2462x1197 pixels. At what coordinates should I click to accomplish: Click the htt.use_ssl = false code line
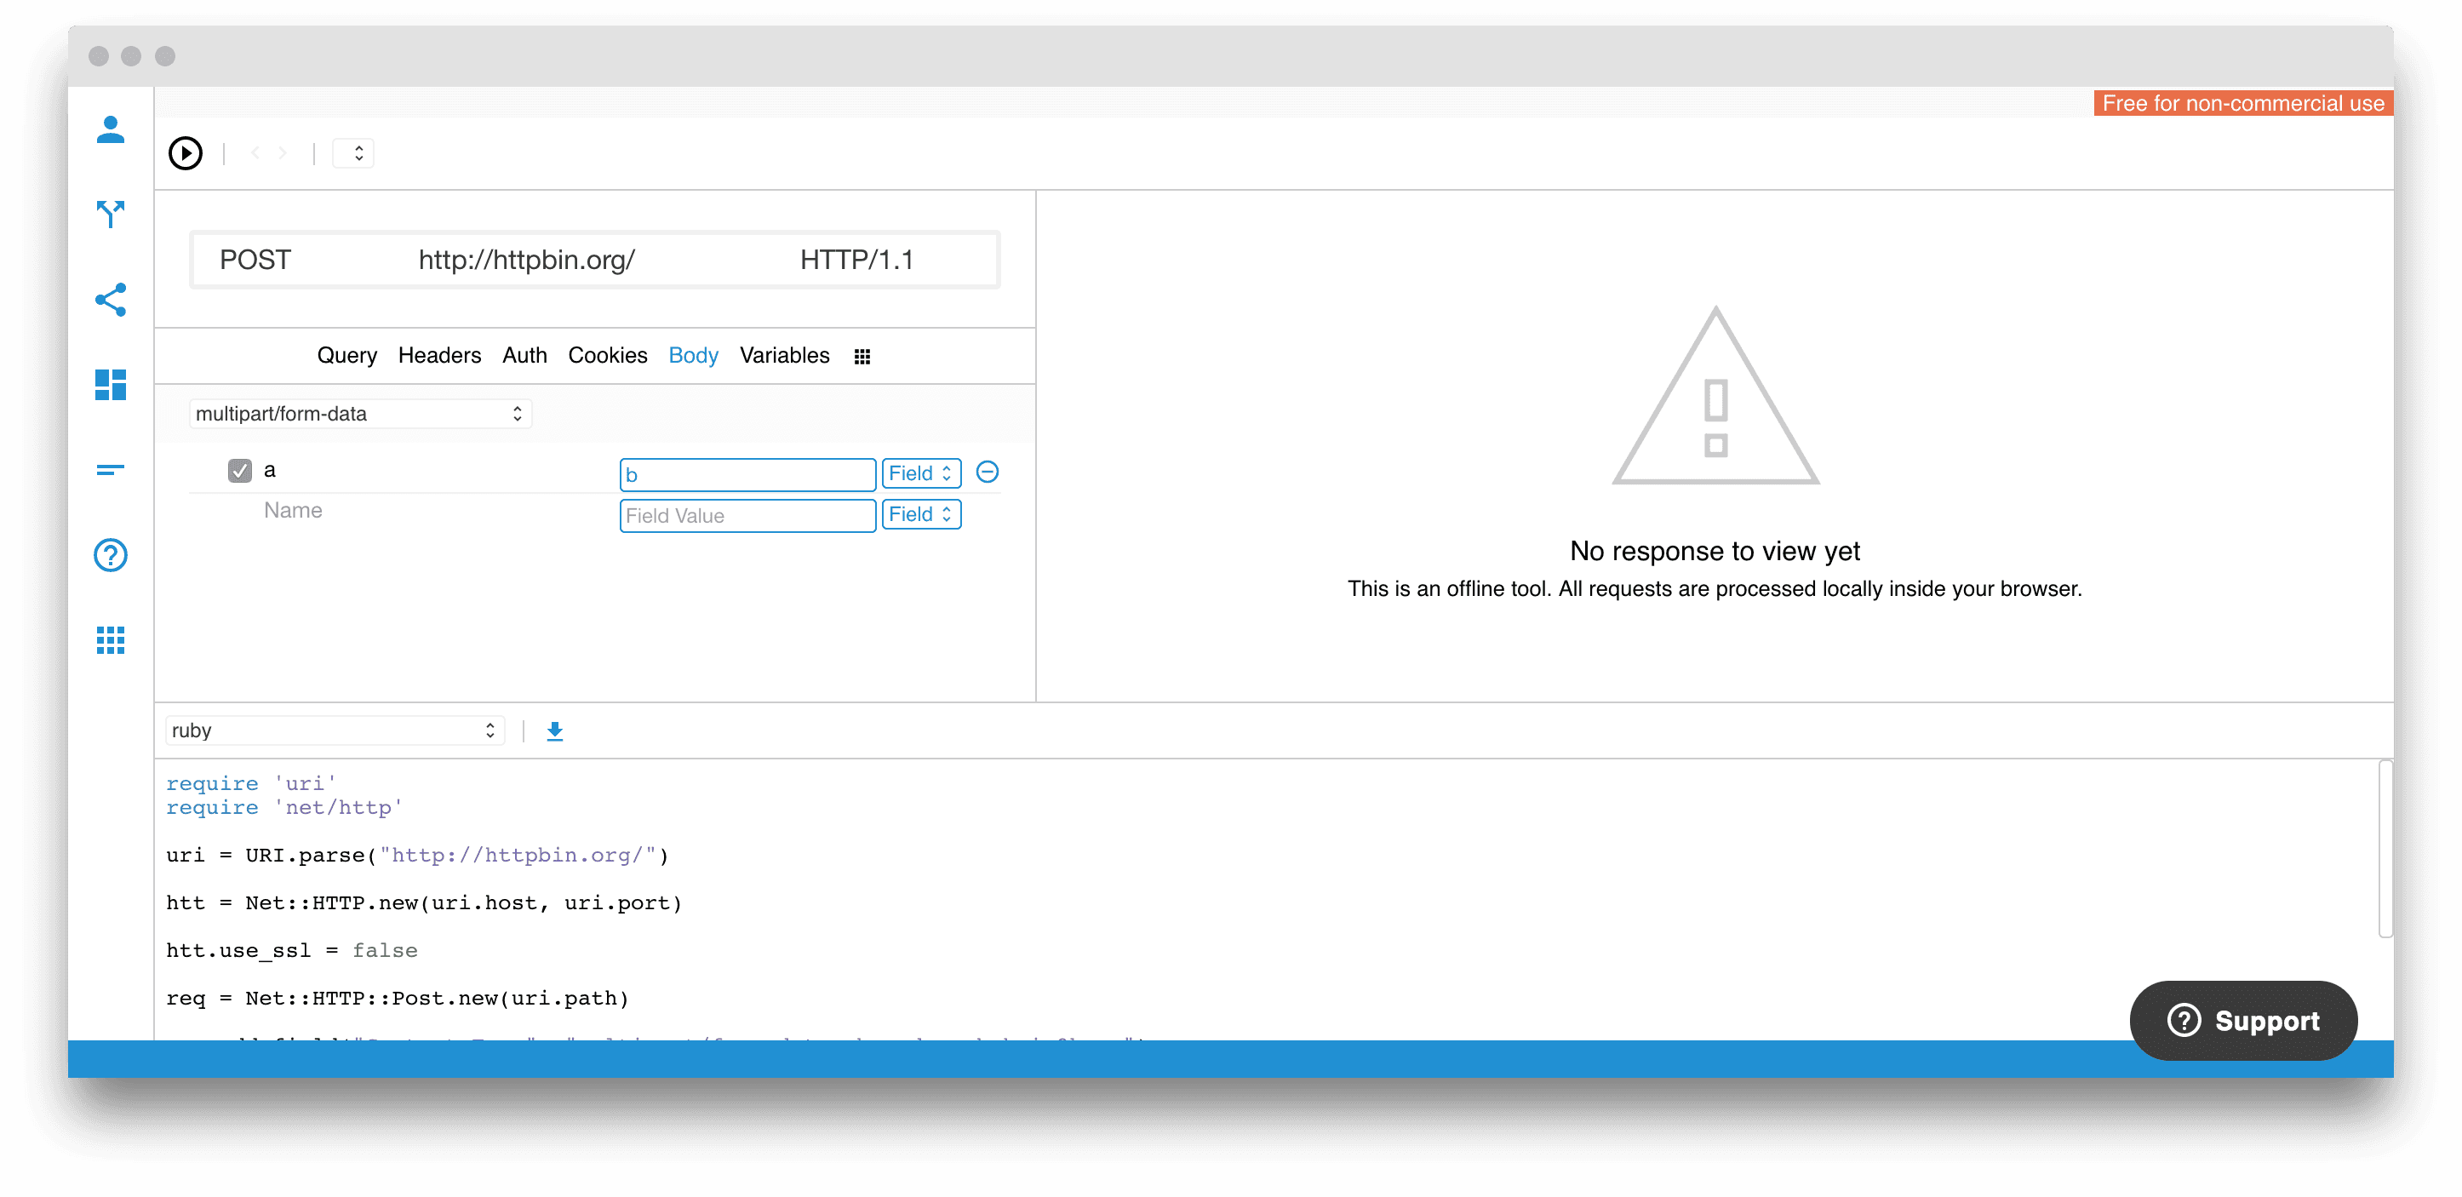point(291,951)
